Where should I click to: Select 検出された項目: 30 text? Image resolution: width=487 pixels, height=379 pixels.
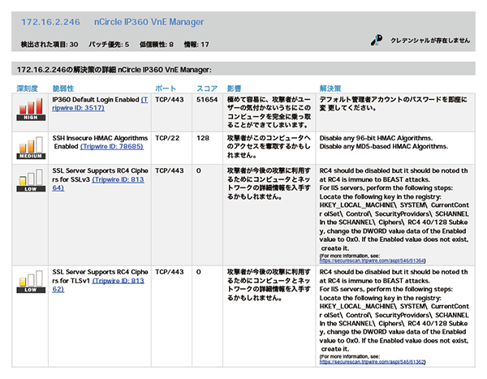click(x=50, y=45)
